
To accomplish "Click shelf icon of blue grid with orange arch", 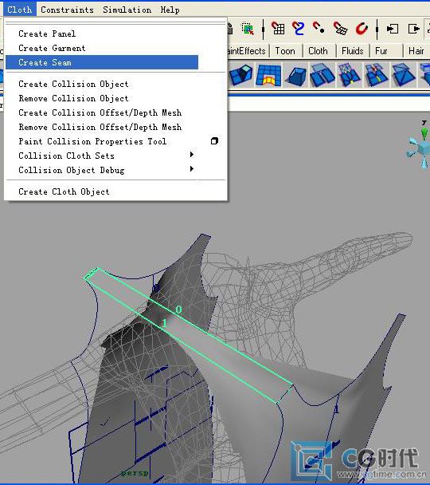I will [269, 75].
